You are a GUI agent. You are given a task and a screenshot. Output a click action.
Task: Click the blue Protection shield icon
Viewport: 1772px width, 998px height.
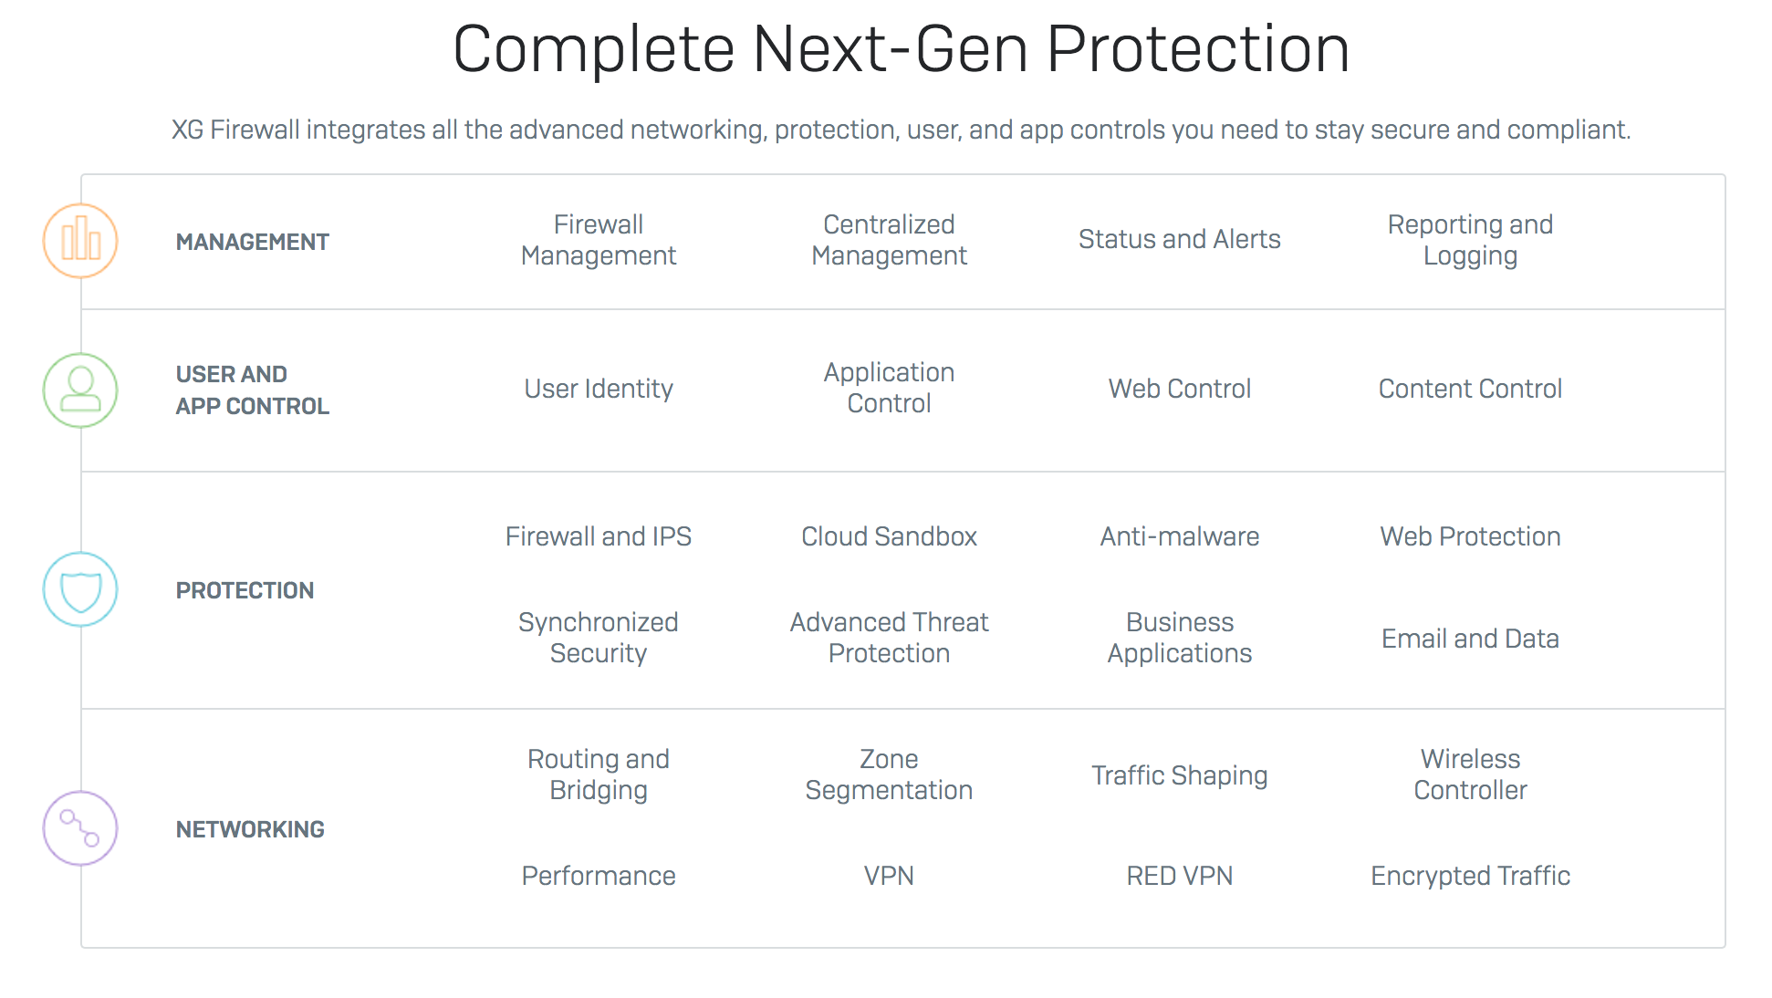[x=80, y=589]
